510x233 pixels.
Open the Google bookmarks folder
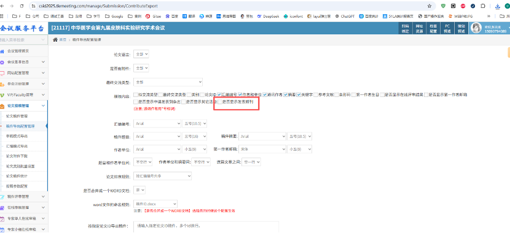pos(114,16)
